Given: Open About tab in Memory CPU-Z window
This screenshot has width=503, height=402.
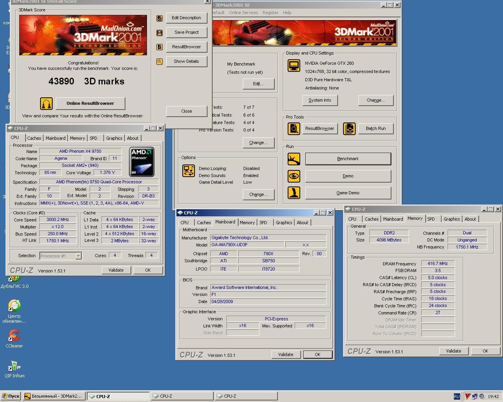Looking at the screenshot, I should tap(470, 219).
